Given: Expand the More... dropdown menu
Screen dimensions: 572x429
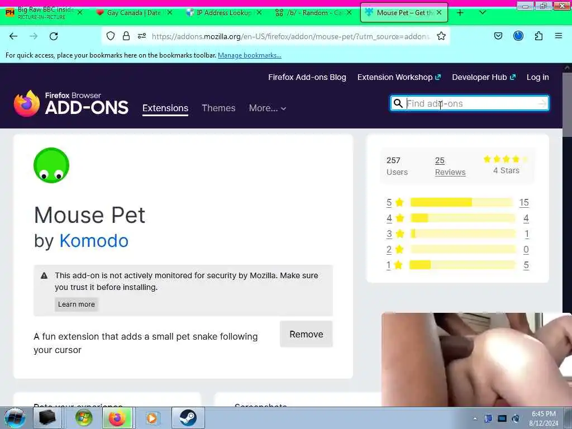Looking at the screenshot, I should point(268,108).
